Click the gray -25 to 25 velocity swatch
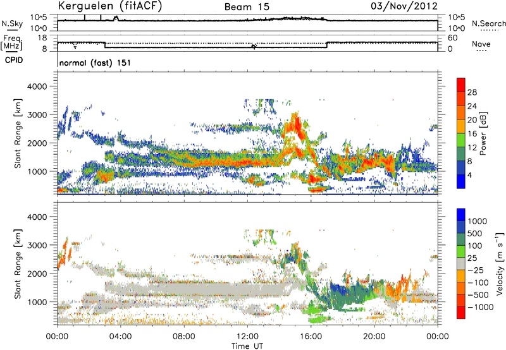This screenshot has width=506, height=350. click(x=461, y=263)
